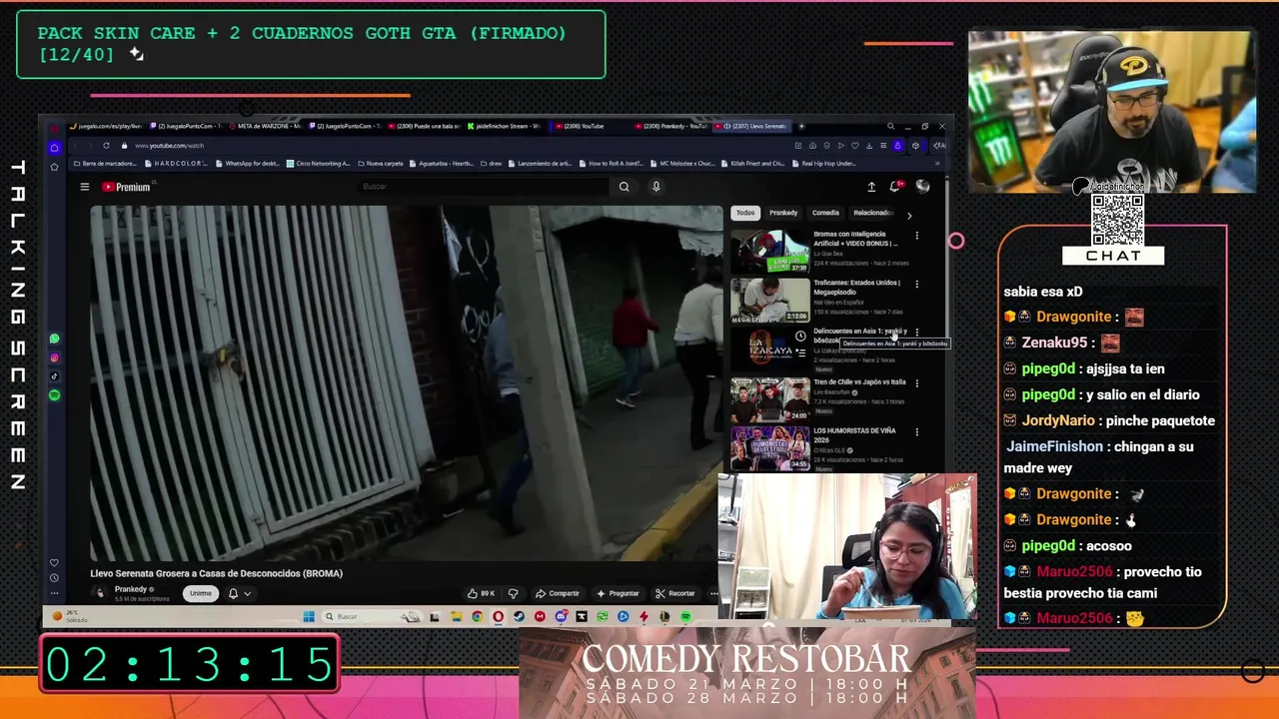Viewport: 1279px width, 719px height.
Task: Click the YouTube Premium logo
Action: (x=126, y=187)
